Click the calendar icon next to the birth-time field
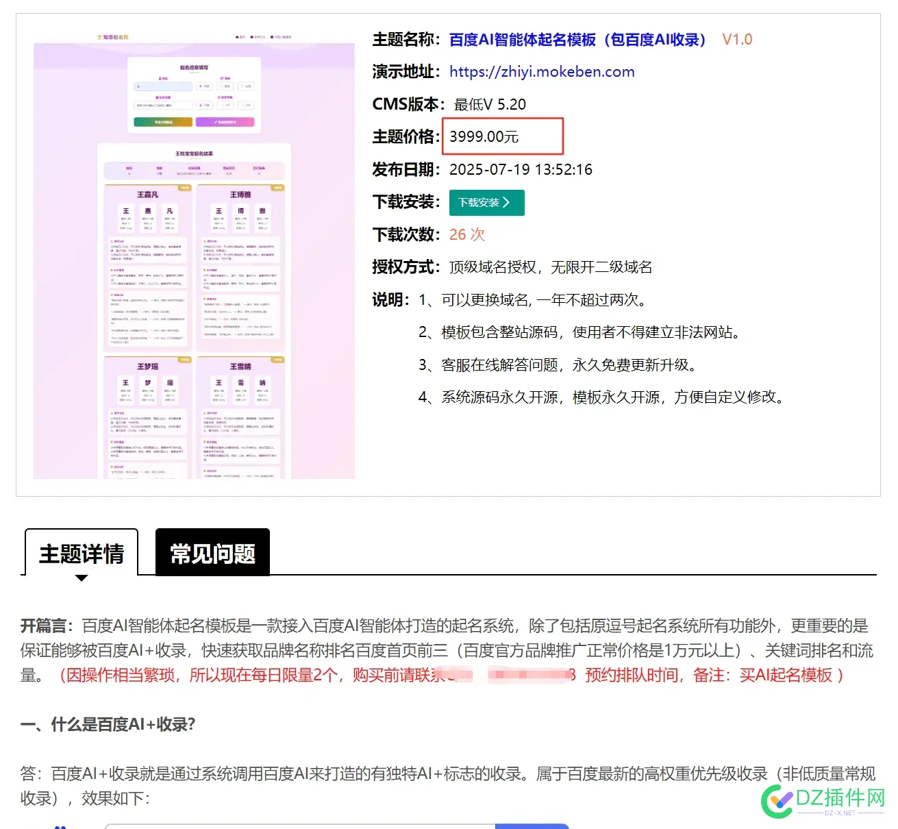Screen dimensions: 898x829 point(158,97)
